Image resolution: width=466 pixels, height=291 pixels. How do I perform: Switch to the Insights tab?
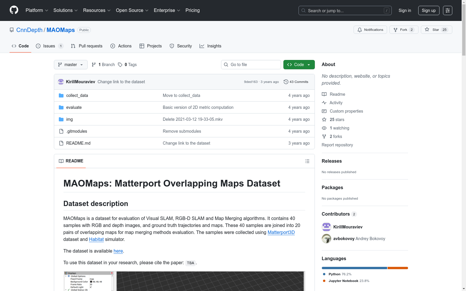[x=210, y=46]
